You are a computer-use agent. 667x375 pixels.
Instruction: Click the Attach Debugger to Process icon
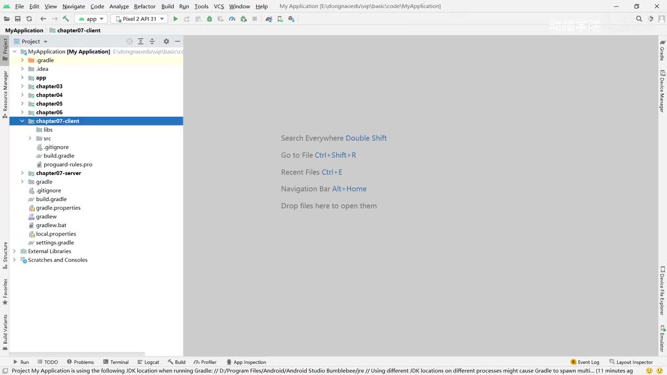[x=243, y=19]
